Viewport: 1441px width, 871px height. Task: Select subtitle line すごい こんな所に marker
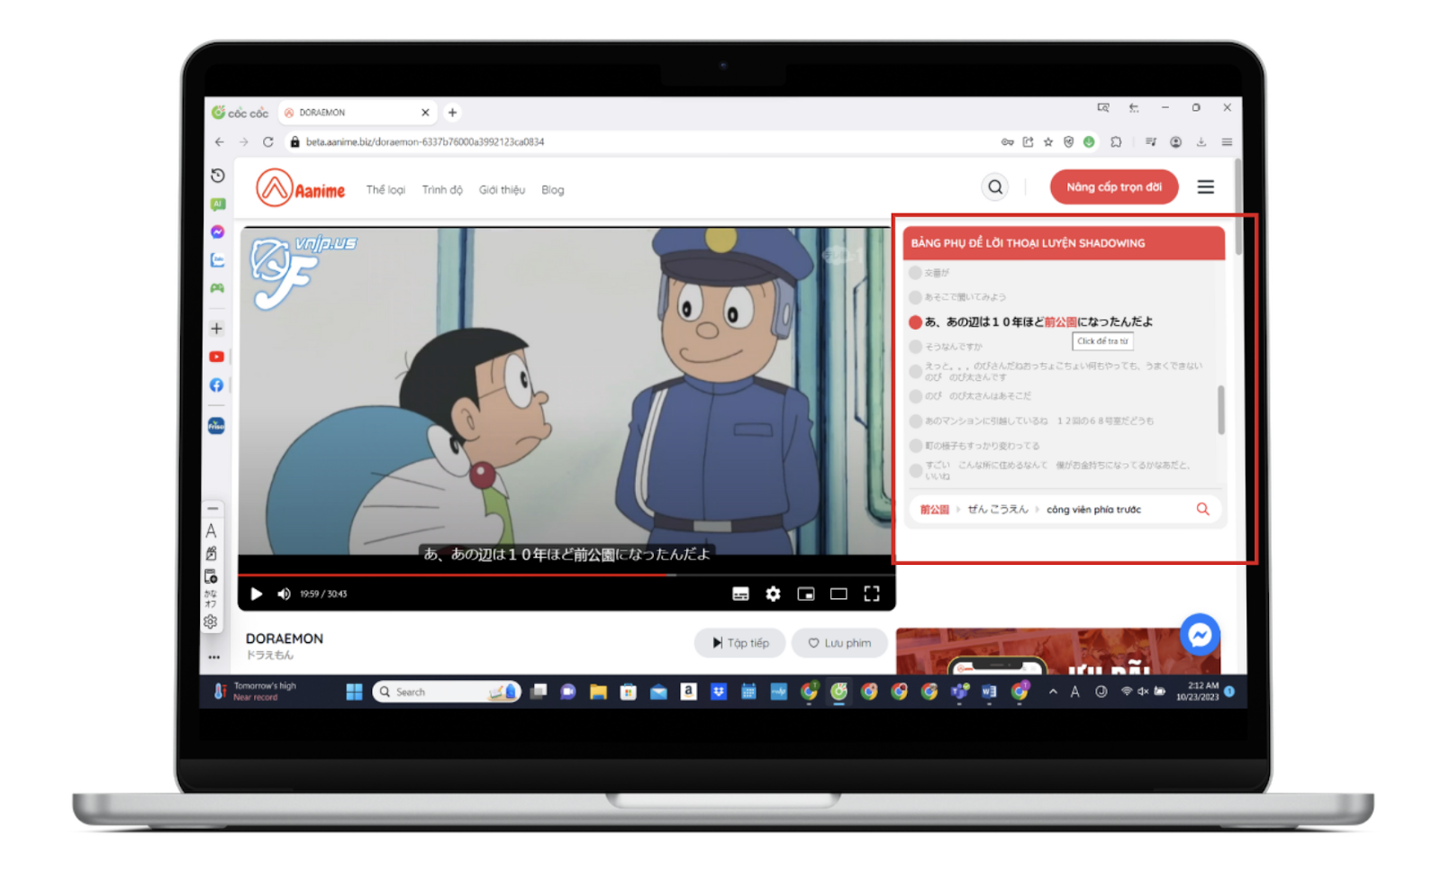[915, 470]
